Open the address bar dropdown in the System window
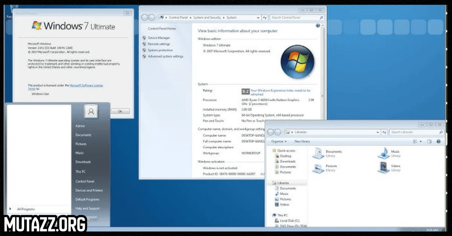This screenshot has height=236, width=452. click(258, 17)
